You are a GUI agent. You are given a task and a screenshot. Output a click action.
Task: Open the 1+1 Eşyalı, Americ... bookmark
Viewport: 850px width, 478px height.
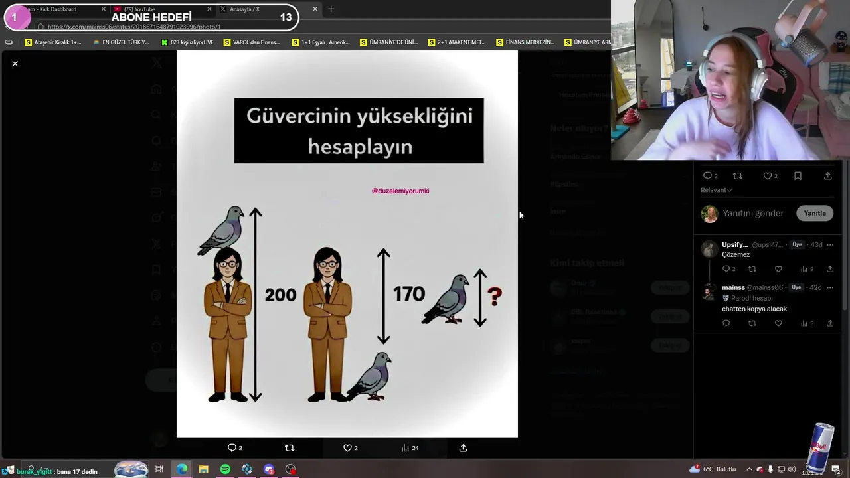tap(321, 42)
